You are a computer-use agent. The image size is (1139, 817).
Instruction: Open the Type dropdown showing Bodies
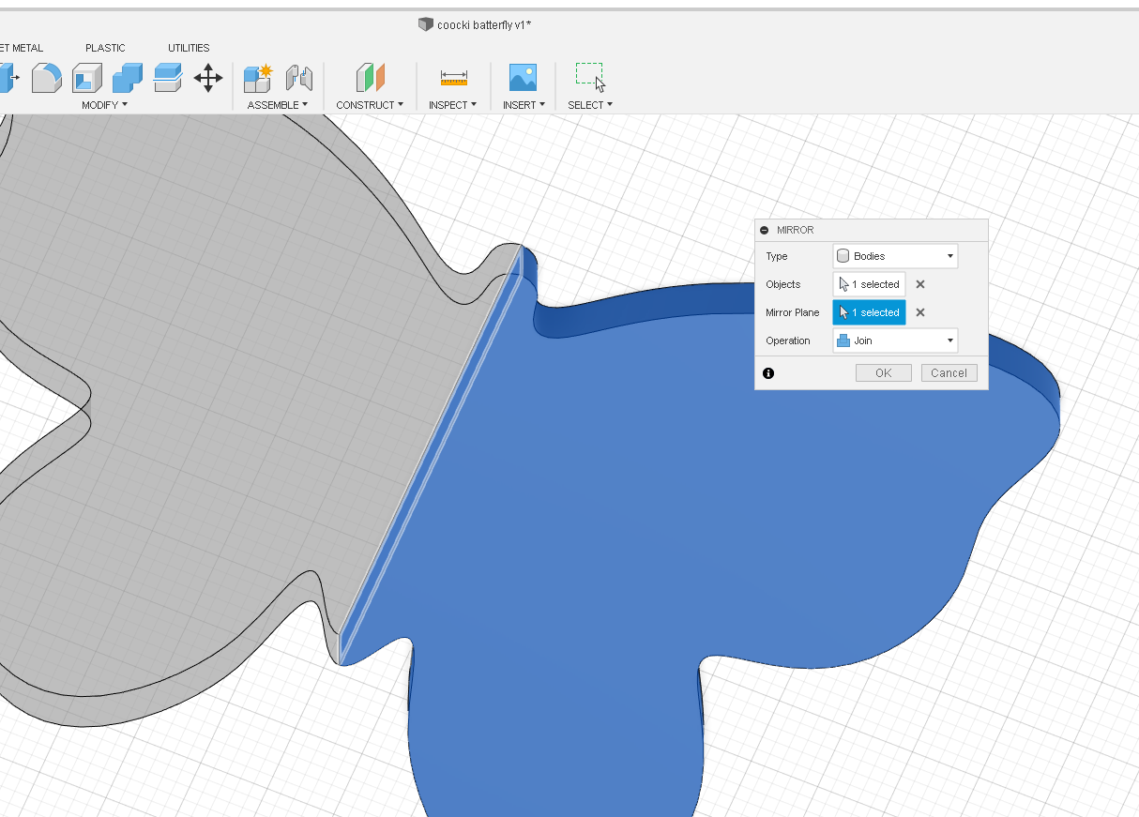coord(895,256)
